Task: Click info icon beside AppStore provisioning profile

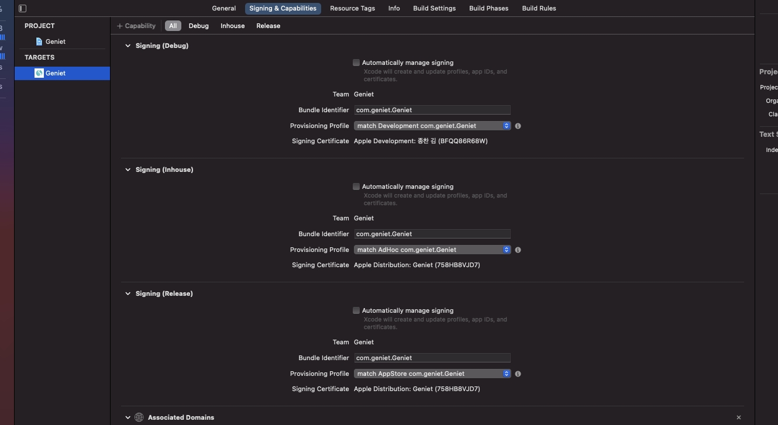Action: click(518, 374)
